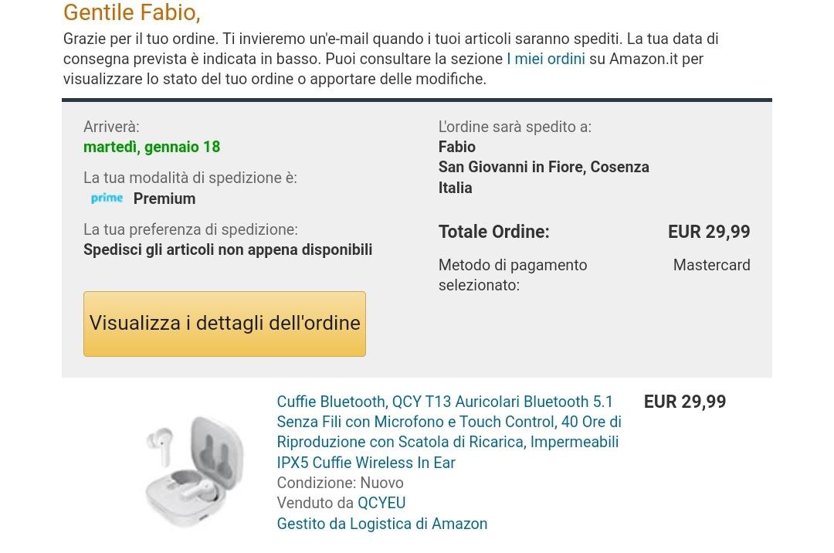Open "Gestito da Logistica di Amazon" link

pos(381,524)
